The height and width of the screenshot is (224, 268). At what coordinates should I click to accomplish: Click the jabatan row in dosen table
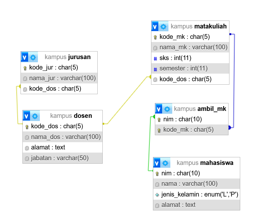tap(62, 158)
